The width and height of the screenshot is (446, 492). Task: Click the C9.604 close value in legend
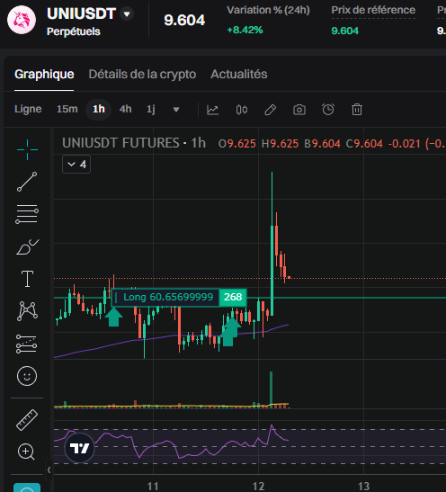pyautogui.click(x=364, y=144)
